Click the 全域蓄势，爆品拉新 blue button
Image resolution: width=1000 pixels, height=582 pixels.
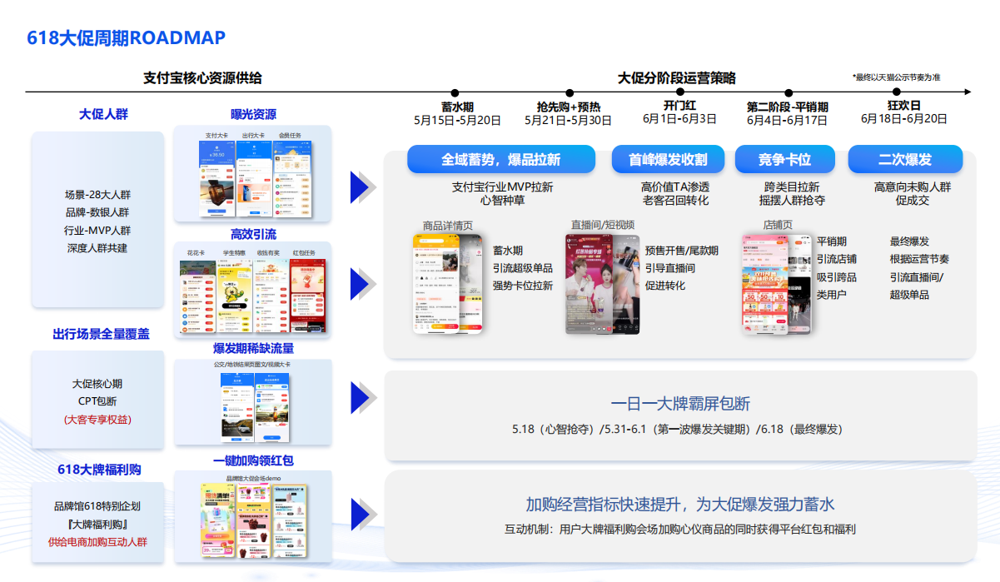tap(501, 159)
